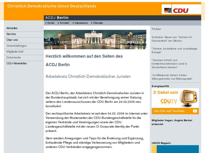Click the "Dabei sein CDU.TV" banner
The width and height of the screenshot is (205, 153).
[175, 98]
